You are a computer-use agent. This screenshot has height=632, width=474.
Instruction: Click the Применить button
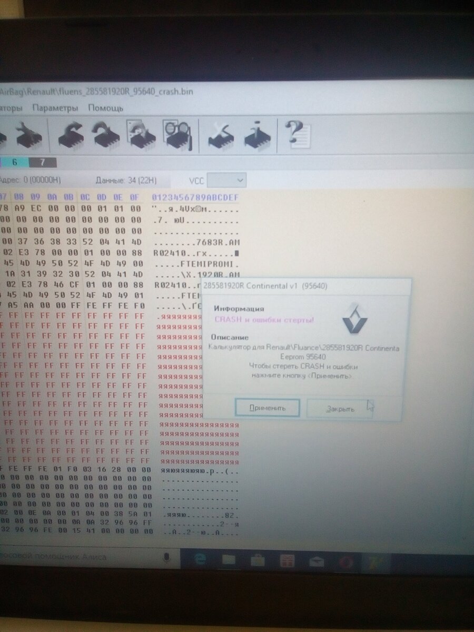pos(268,408)
